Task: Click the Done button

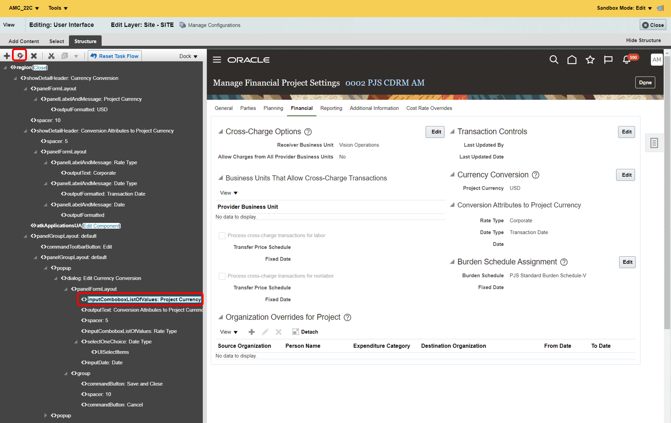Action: (x=645, y=83)
